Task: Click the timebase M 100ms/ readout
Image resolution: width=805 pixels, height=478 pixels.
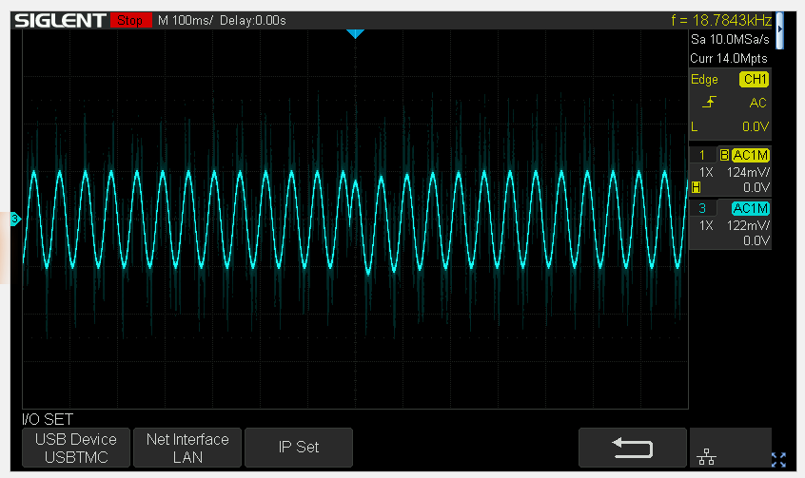Action: pyautogui.click(x=186, y=21)
